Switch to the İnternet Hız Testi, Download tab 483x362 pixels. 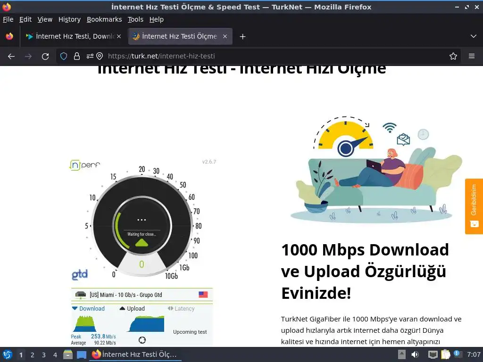[74, 36]
